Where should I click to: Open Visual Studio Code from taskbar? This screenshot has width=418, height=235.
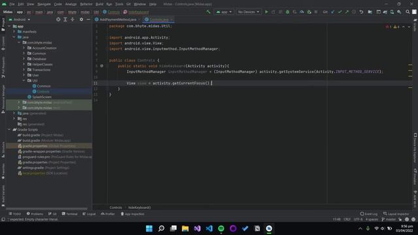coord(209,228)
